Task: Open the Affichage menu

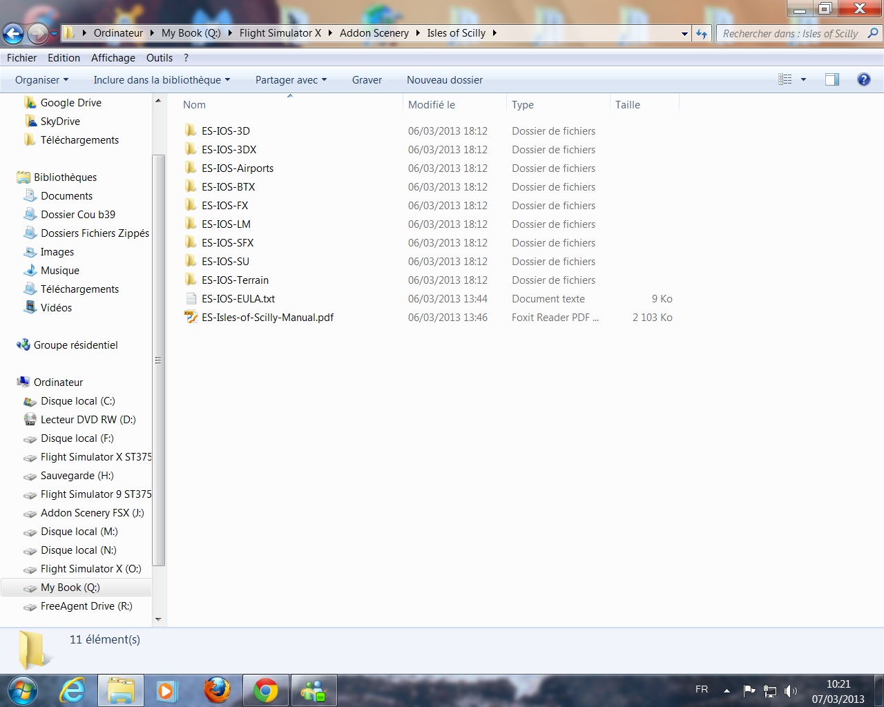Action: pyautogui.click(x=113, y=58)
